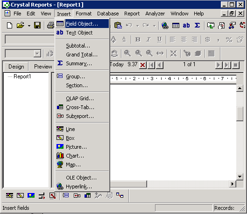The height and width of the screenshot is (214, 247).
Task: Select Hyperlink menu entry
Action: pyautogui.click(x=82, y=186)
